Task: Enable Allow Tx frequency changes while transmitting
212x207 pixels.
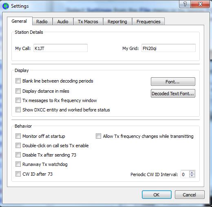Action: (98, 136)
